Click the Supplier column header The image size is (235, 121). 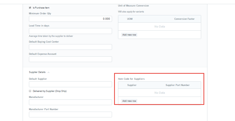pyautogui.click(x=132, y=85)
